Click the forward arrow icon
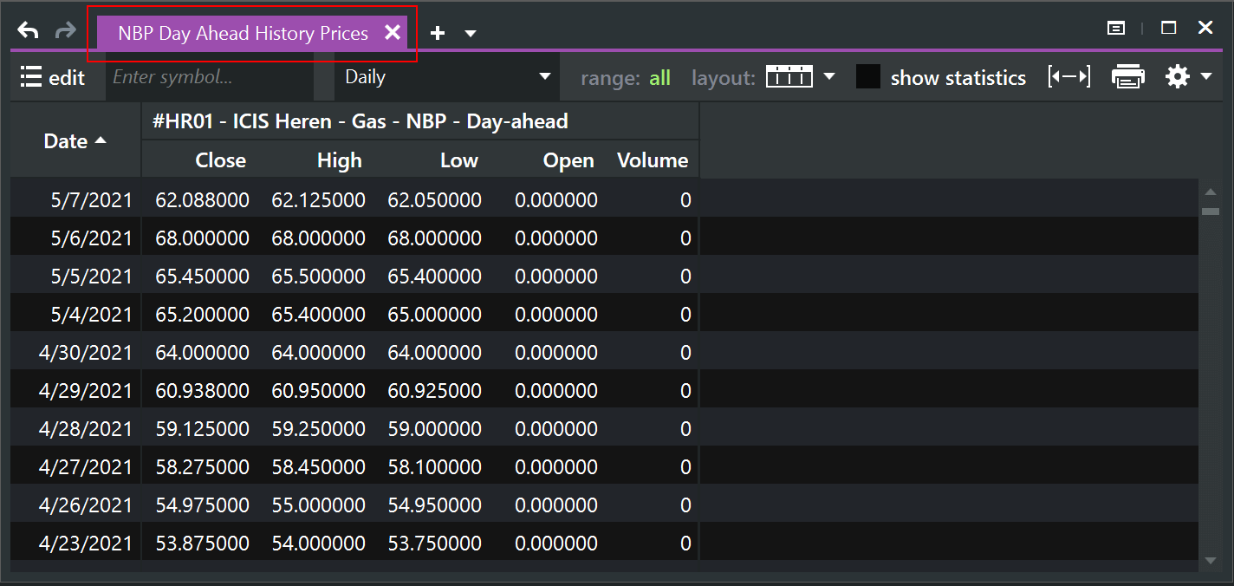The width and height of the screenshot is (1234, 586). point(65,31)
